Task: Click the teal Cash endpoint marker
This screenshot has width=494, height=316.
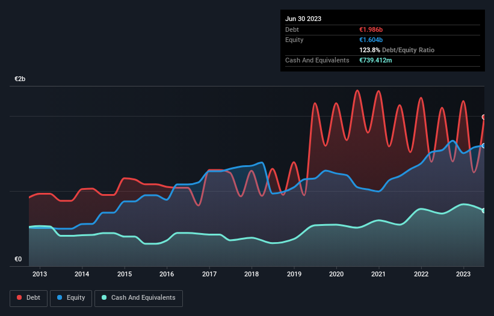Action: click(x=484, y=211)
